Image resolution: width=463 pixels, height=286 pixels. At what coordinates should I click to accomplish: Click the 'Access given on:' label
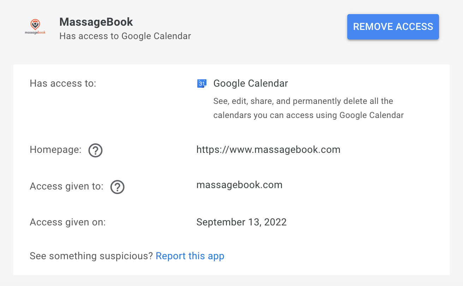pyautogui.click(x=68, y=222)
